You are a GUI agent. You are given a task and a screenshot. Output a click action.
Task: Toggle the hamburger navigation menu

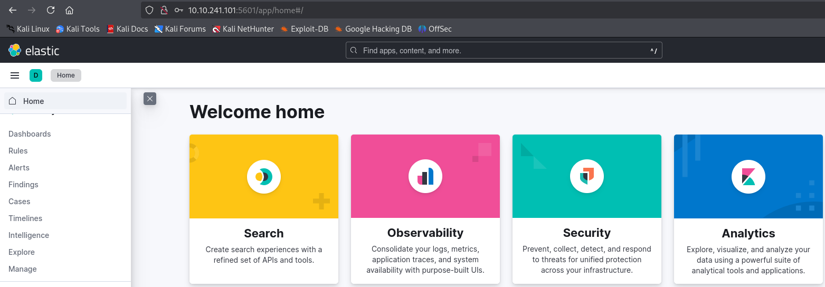[15, 75]
